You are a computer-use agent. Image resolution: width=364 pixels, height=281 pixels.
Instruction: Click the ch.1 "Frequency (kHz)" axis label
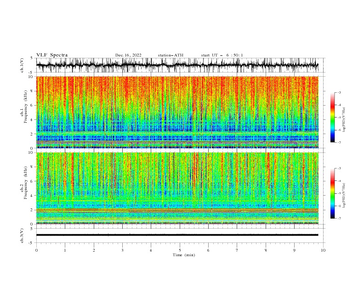point(26,107)
